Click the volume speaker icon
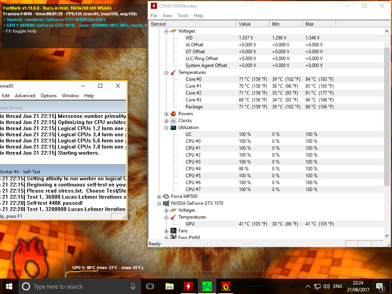The height and width of the screenshot is (294, 392). pyautogui.click(x=326, y=286)
